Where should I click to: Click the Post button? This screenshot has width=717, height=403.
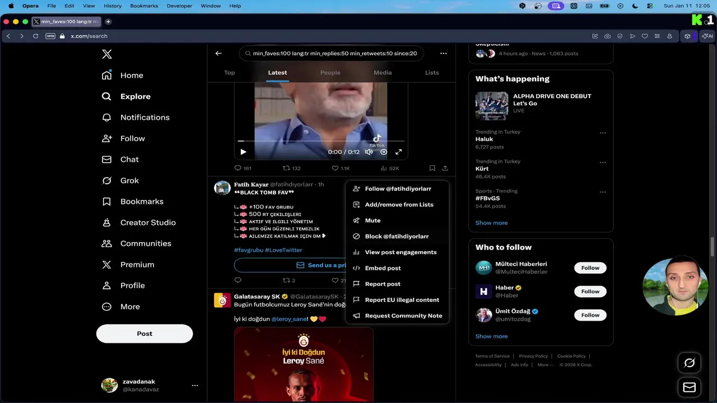(145, 334)
